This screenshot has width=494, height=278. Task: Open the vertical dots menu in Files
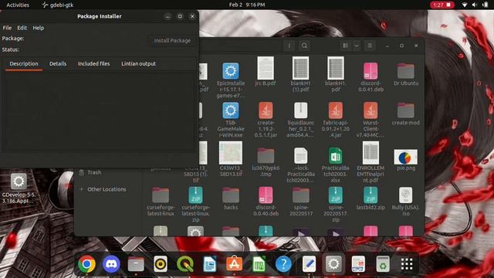click(x=289, y=46)
